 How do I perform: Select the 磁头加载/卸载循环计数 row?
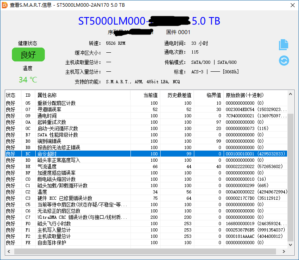[146, 185]
